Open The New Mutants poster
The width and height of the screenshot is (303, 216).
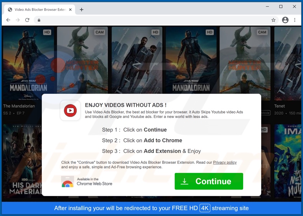tap(288, 161)
